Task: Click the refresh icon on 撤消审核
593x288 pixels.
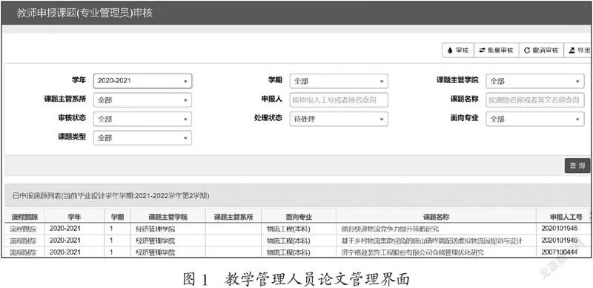Action: tap(527, 50)
